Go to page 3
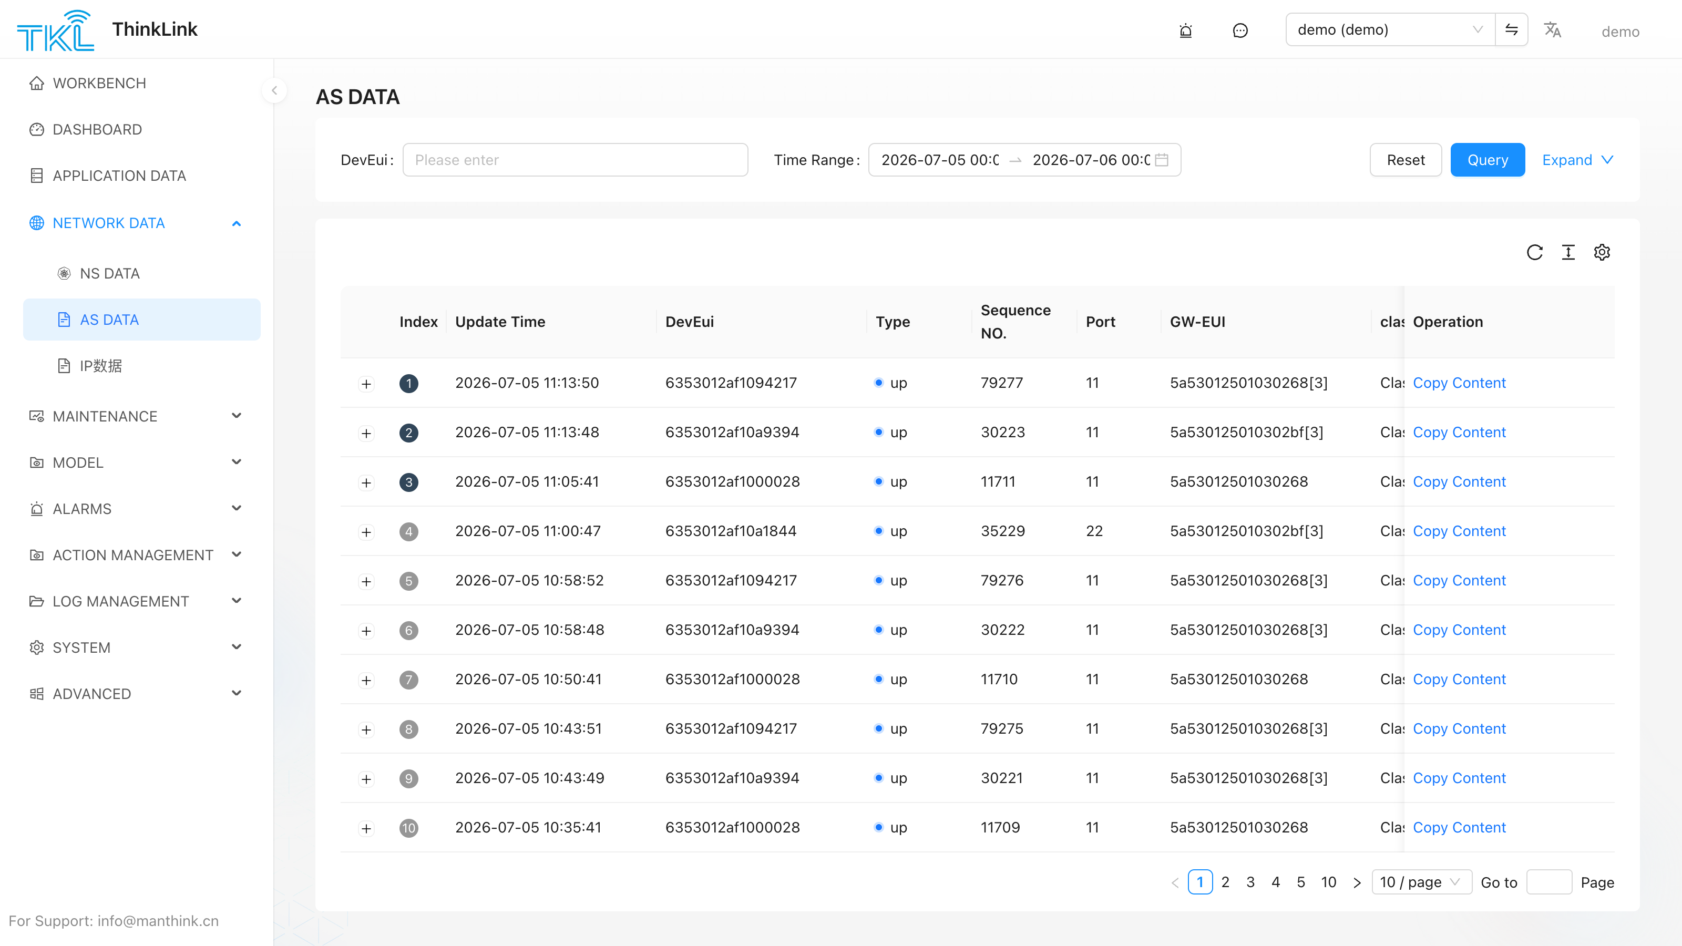Viewport: 1682px width, 946px height. click(1250, 882)
